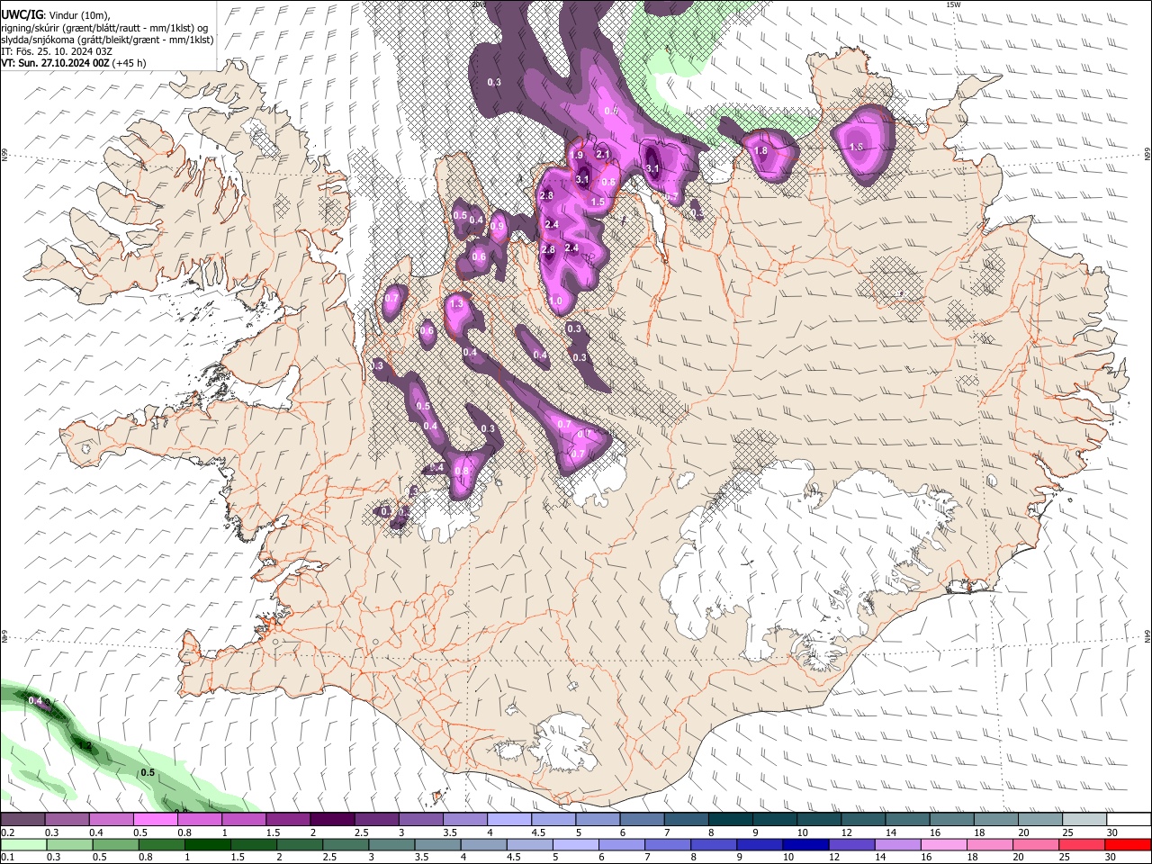Pick the grey-teal 3–3.5 swatch in lower legend
The width and height of the screenshot is (1152, 864).
(391, 845)
